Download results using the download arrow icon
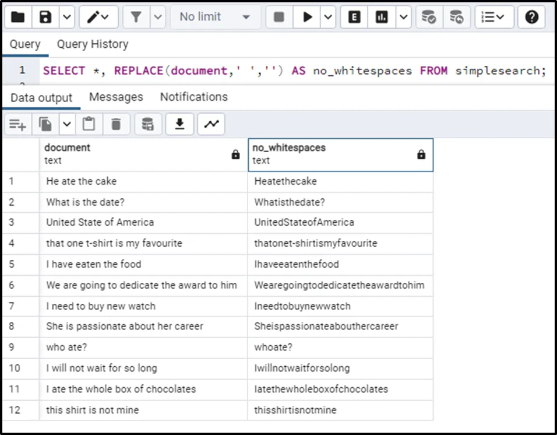Screen dimensions: 557x435 (180, 124)
